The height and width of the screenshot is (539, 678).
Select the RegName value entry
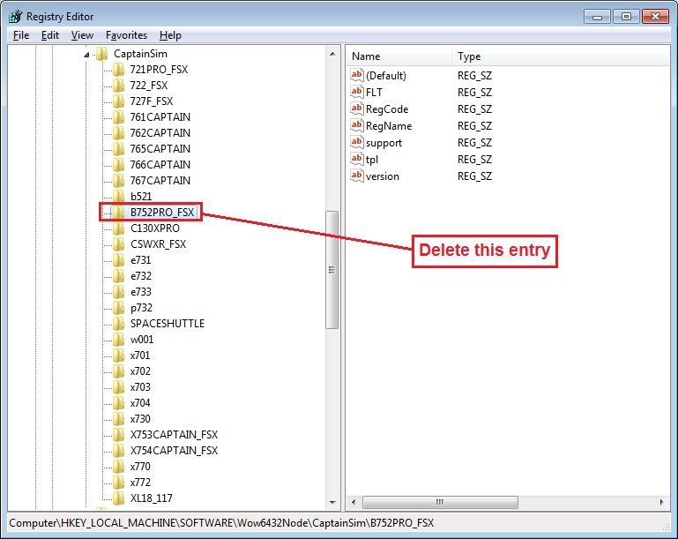click(388, 126)
